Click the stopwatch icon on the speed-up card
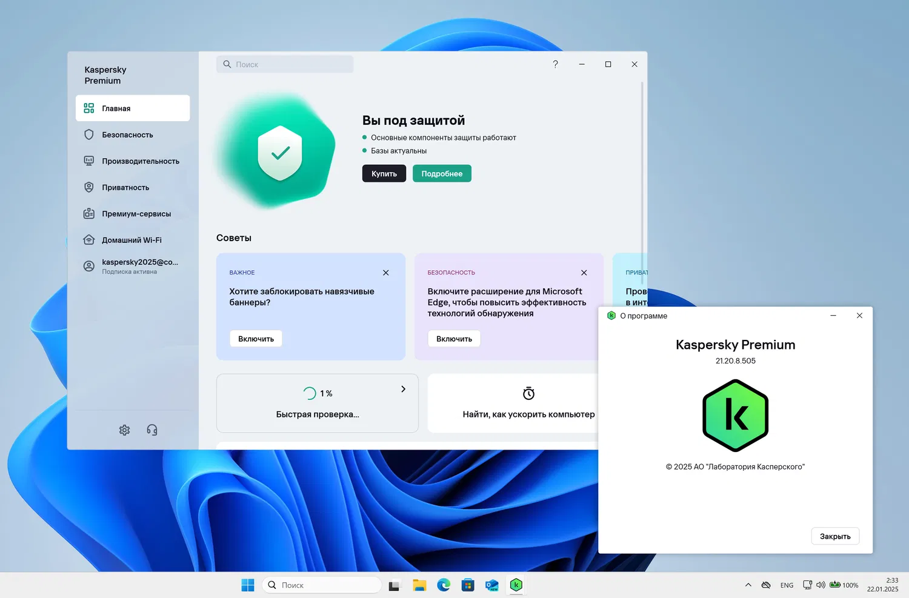The image size is (909, 598). (529, 393)
